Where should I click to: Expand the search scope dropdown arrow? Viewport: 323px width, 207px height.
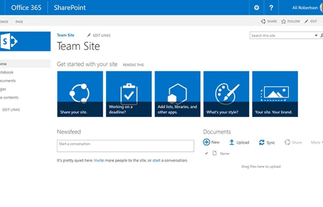click(316, 35)
